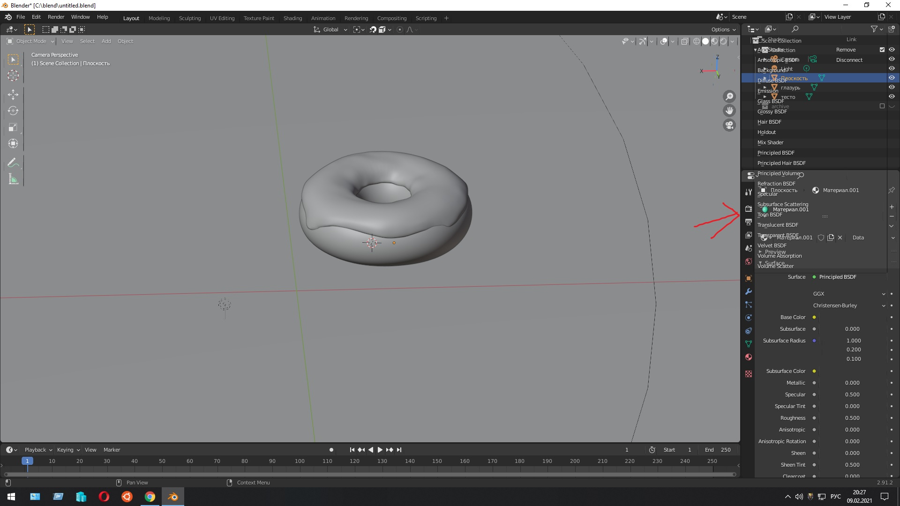Open the viewport shading options arrow
The width and height of the screenshot is (900, 506).
click(x=732, y=41)
